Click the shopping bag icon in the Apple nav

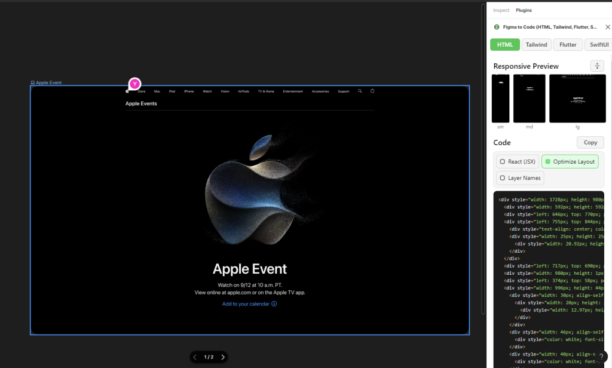(x=372, y=91)
